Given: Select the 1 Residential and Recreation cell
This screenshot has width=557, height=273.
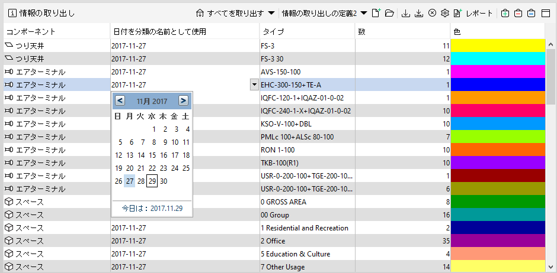Looking at the screenshot, I should 308,227.
